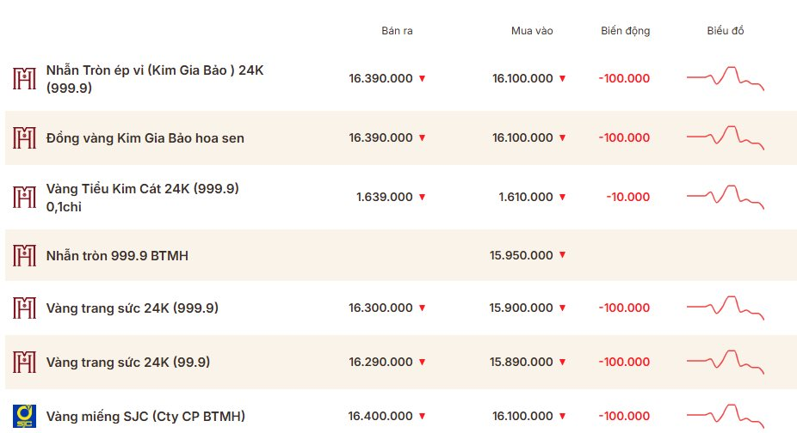
Task: Select the Mua vào column header
Action: coord(532,30)
